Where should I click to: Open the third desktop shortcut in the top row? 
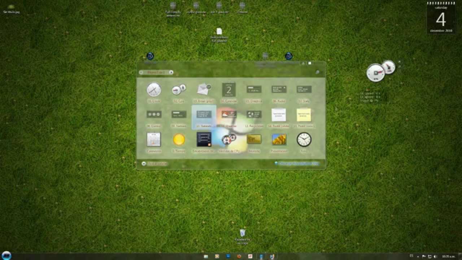(219, 8)
